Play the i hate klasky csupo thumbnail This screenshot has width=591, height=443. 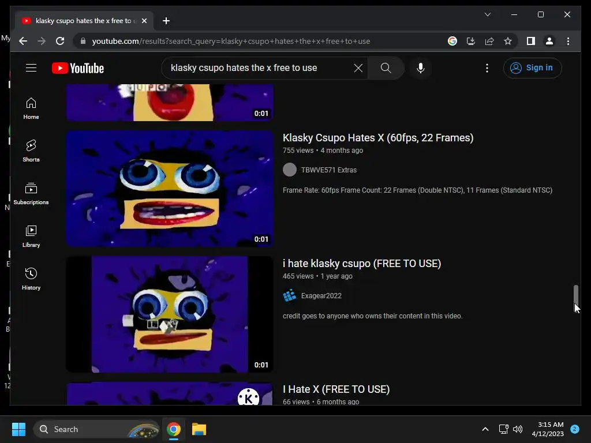click(x=170, y=314)
